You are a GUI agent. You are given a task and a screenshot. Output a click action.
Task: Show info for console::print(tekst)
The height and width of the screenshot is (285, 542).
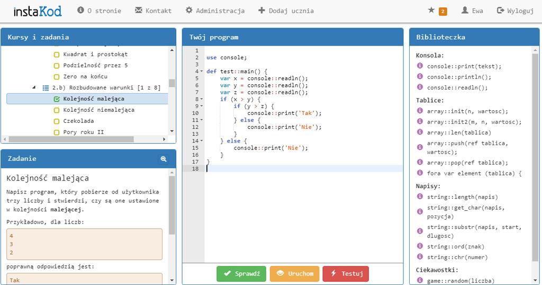click(x=420, y=66)
